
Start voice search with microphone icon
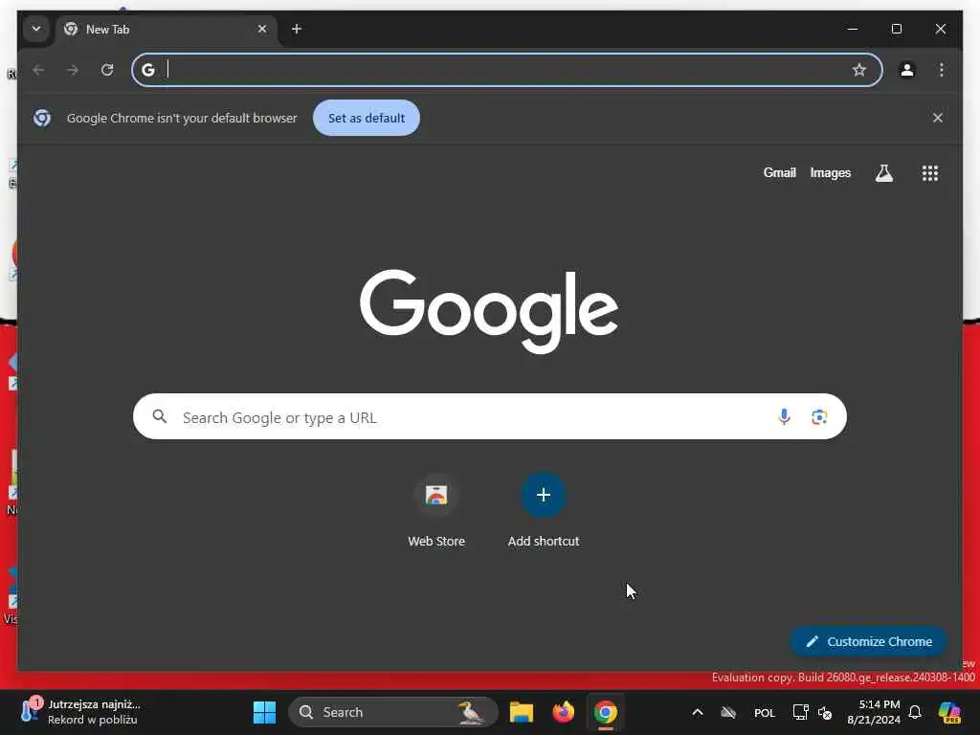pos(784,417)
